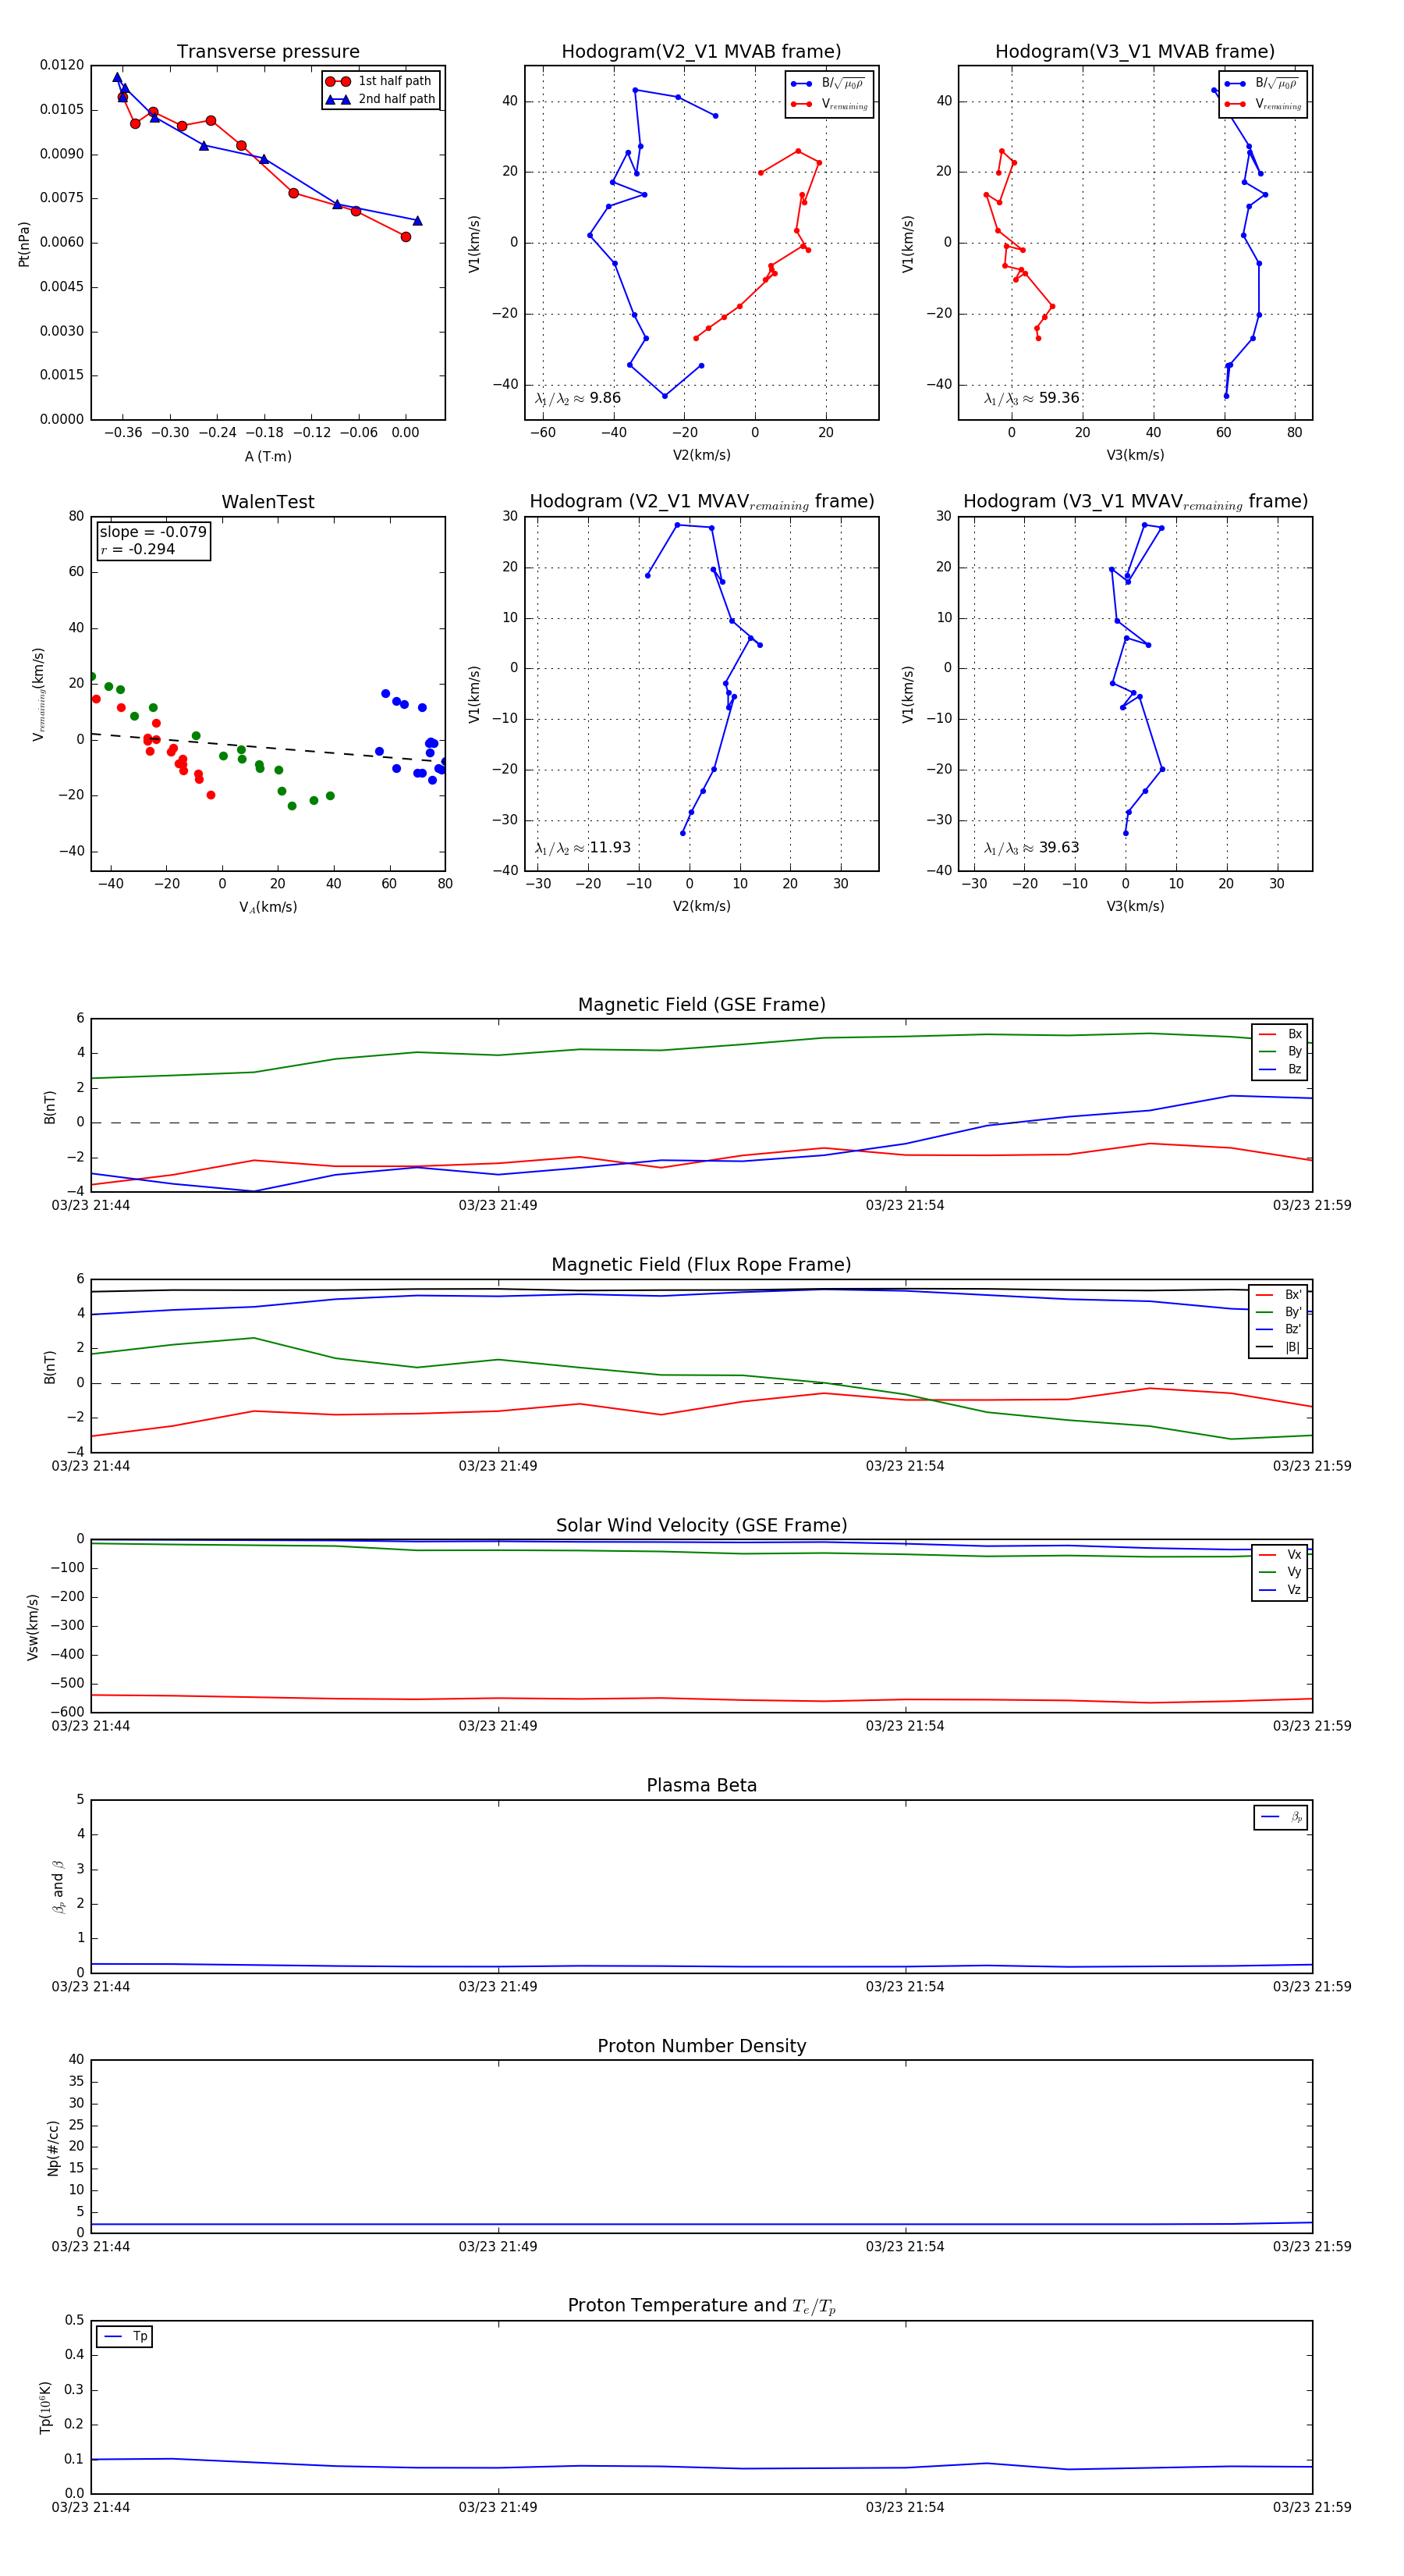Click the red data point at A = 0.00
1404x2576 pixels.
406,237
